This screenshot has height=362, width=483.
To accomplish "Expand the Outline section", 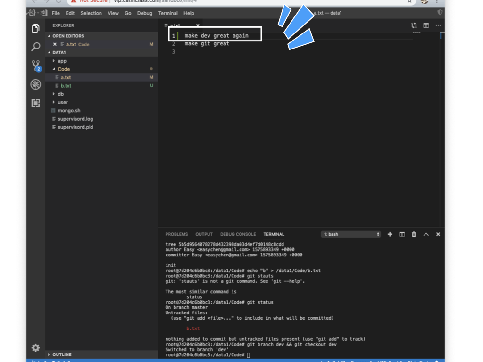I will point(62,354).
